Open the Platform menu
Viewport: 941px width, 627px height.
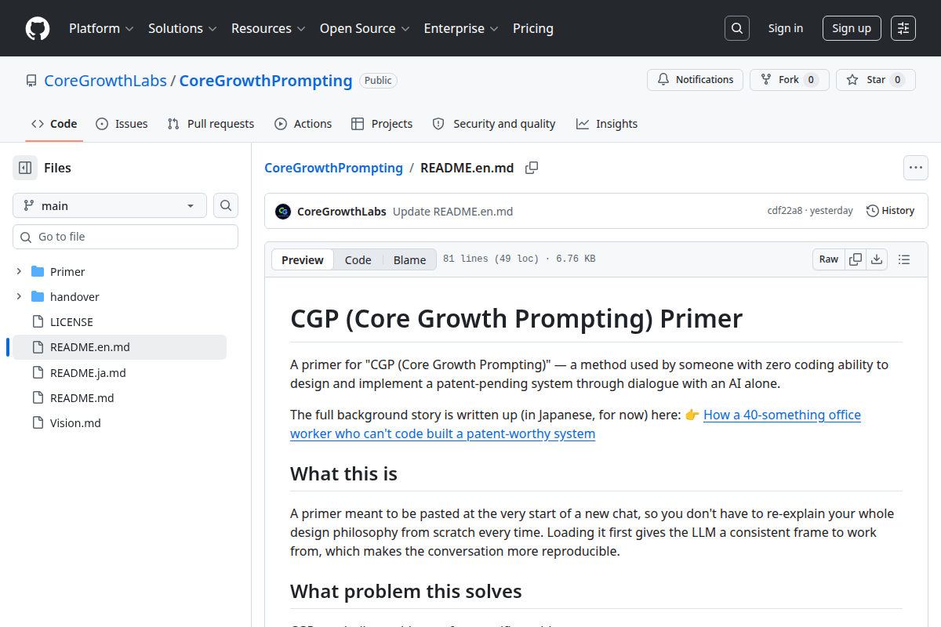(101, 28)
